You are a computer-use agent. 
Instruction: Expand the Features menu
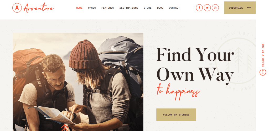[107, 8]
